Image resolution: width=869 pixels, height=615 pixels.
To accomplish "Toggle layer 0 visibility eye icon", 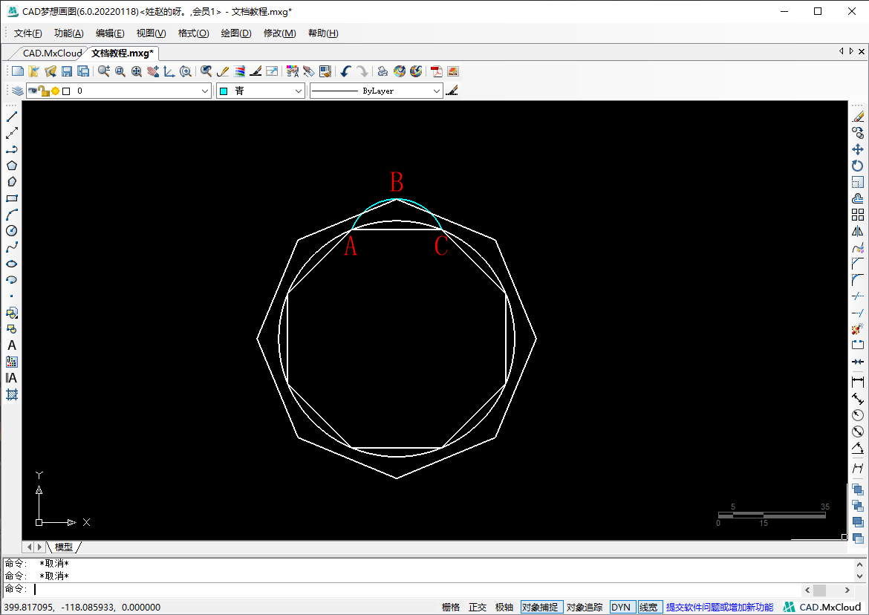I will click(x=33, y=91).
